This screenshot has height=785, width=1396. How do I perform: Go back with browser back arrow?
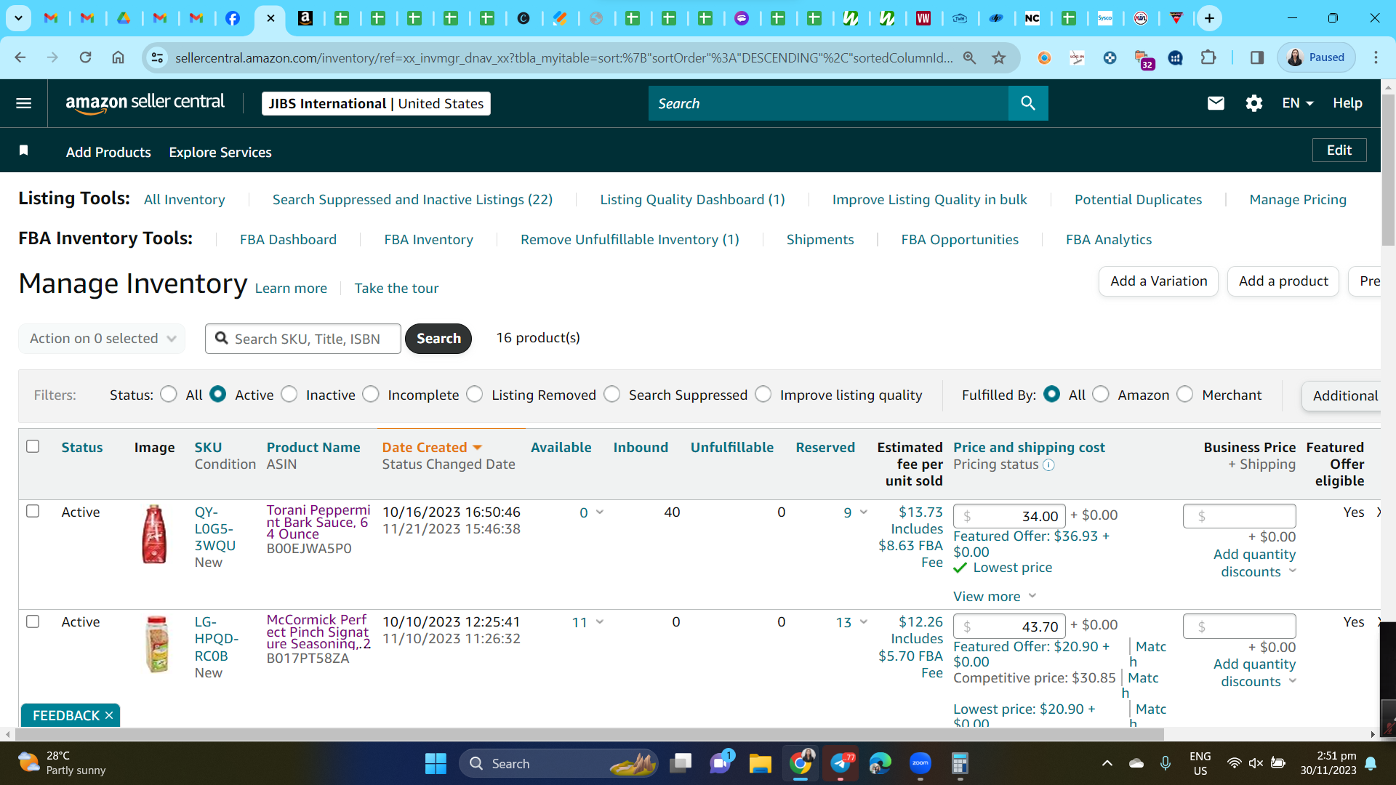[20, 57]
